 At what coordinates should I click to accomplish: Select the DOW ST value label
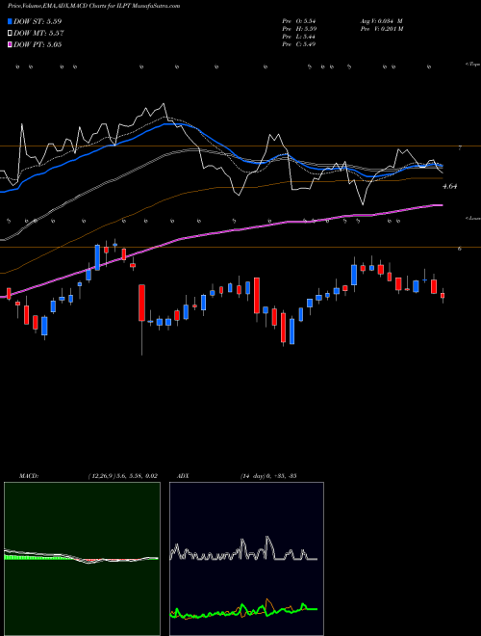pos(38,21)
